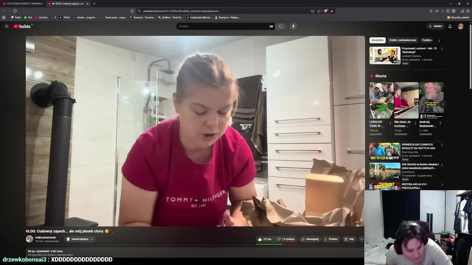Click the Udostępnij share button
The image size is (472, 265).
click(x=310, y=239)
